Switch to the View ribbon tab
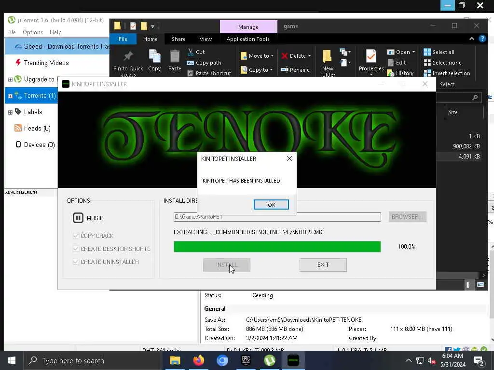The height and width of the screenshot is (370, 494). tap(206, 39)
